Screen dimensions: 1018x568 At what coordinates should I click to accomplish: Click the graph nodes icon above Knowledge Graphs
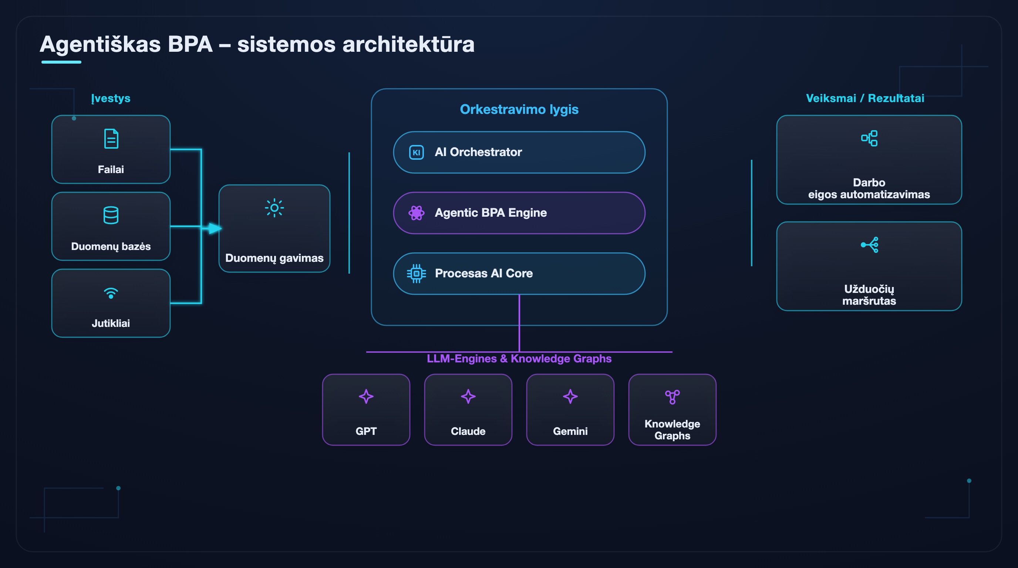click(672, 396)
